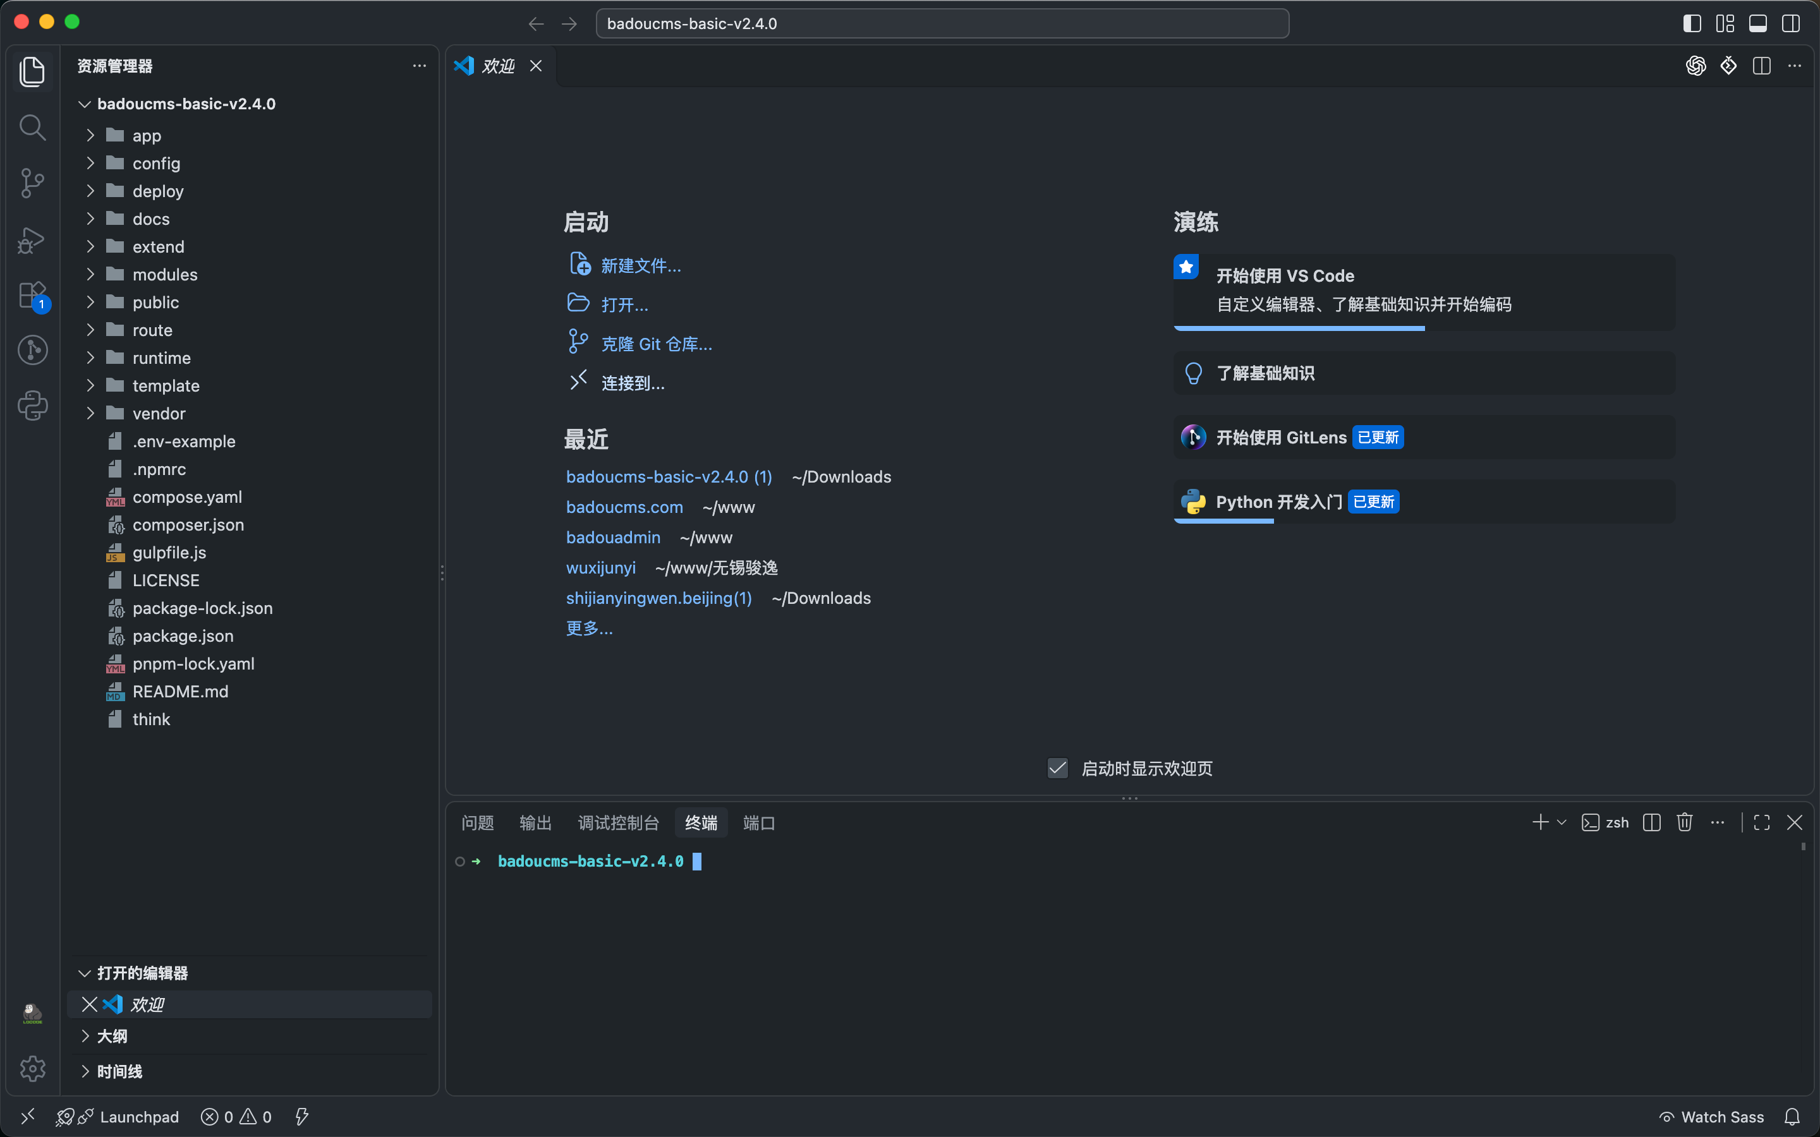
Task: Close the terminal panel
Action: tap(1795, 822)
